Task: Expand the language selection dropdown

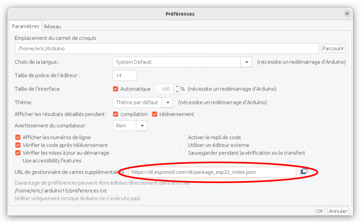Action: (246, 62)
